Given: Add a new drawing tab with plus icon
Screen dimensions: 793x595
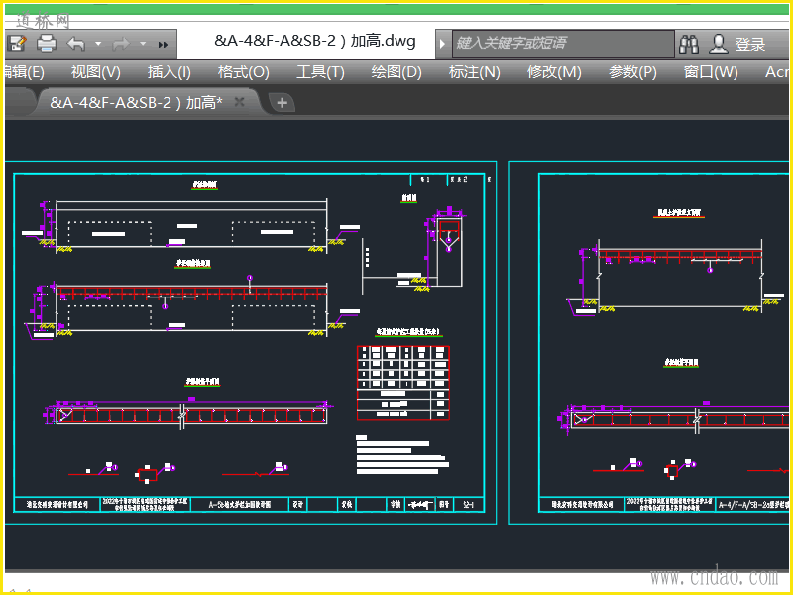Looking at the screenshot, I should pyautogui.click(x=282, y=102).
